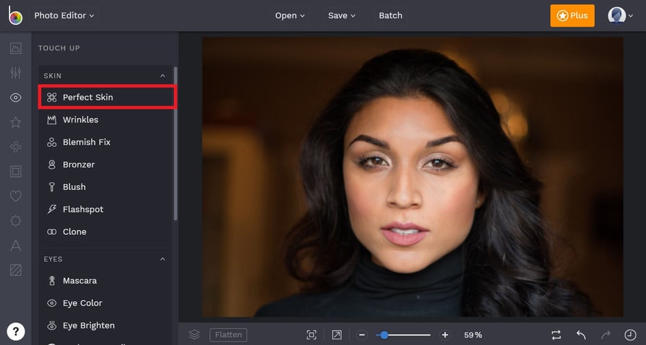This screenshot has width=646, height=345.
Task: Open the Textures hatched sidebar icon
Action: point(16,270)
